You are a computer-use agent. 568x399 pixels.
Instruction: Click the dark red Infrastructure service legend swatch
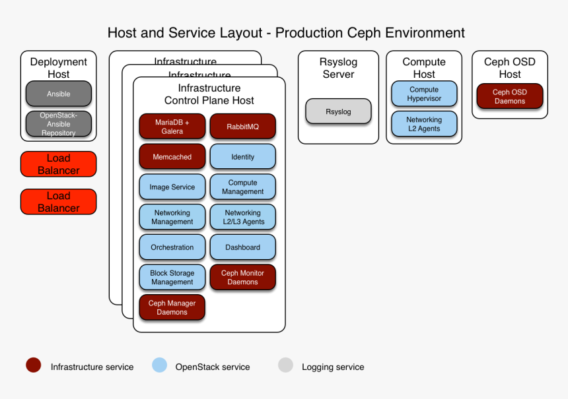tap(33, 364)
